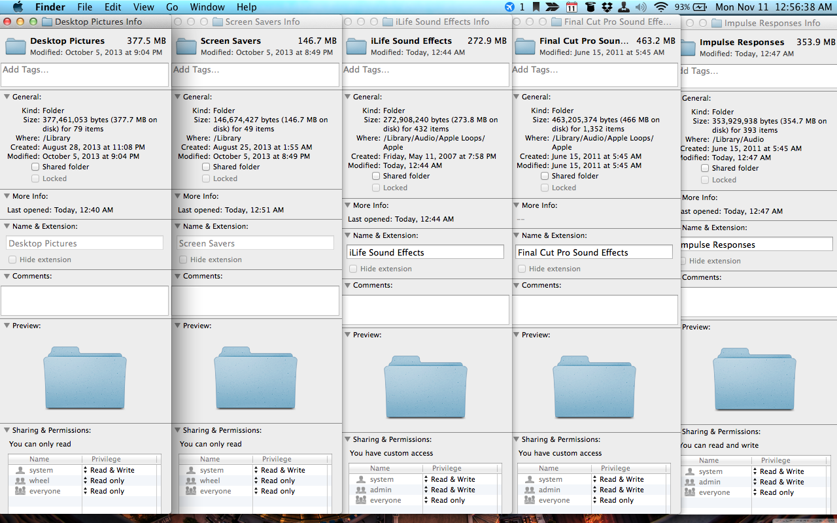Click the double-arrow menu bar icon

tap(553, 7)
